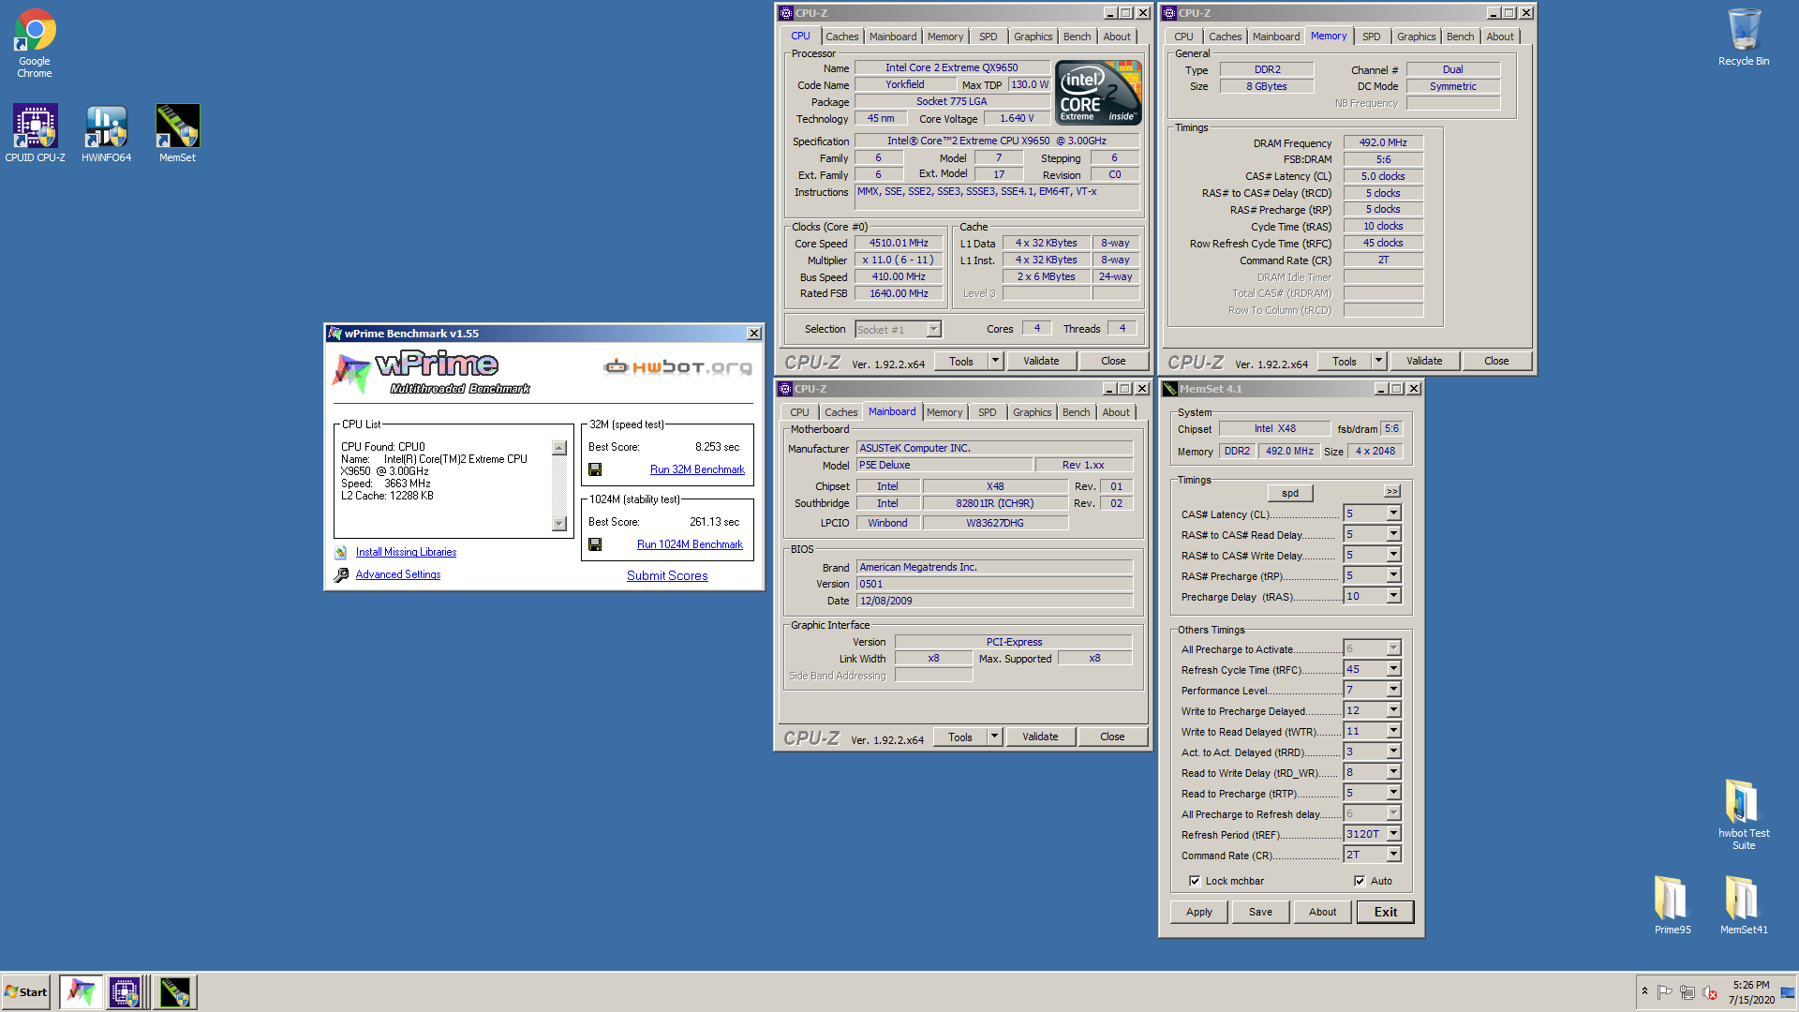Open Google Chrome desktop shortcut

click(x=35, y=43)
